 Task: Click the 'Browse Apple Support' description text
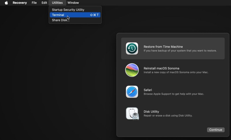tap(174, 94)
